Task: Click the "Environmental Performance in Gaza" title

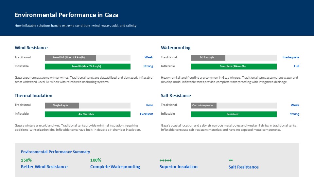Action: (66, 15)
